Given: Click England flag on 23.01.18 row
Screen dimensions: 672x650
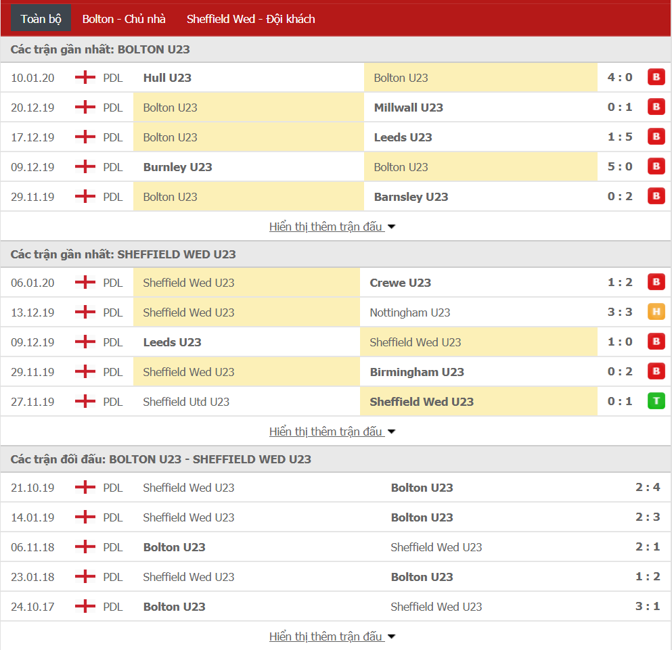Looking at the screenshot, I should click(85, 576).
